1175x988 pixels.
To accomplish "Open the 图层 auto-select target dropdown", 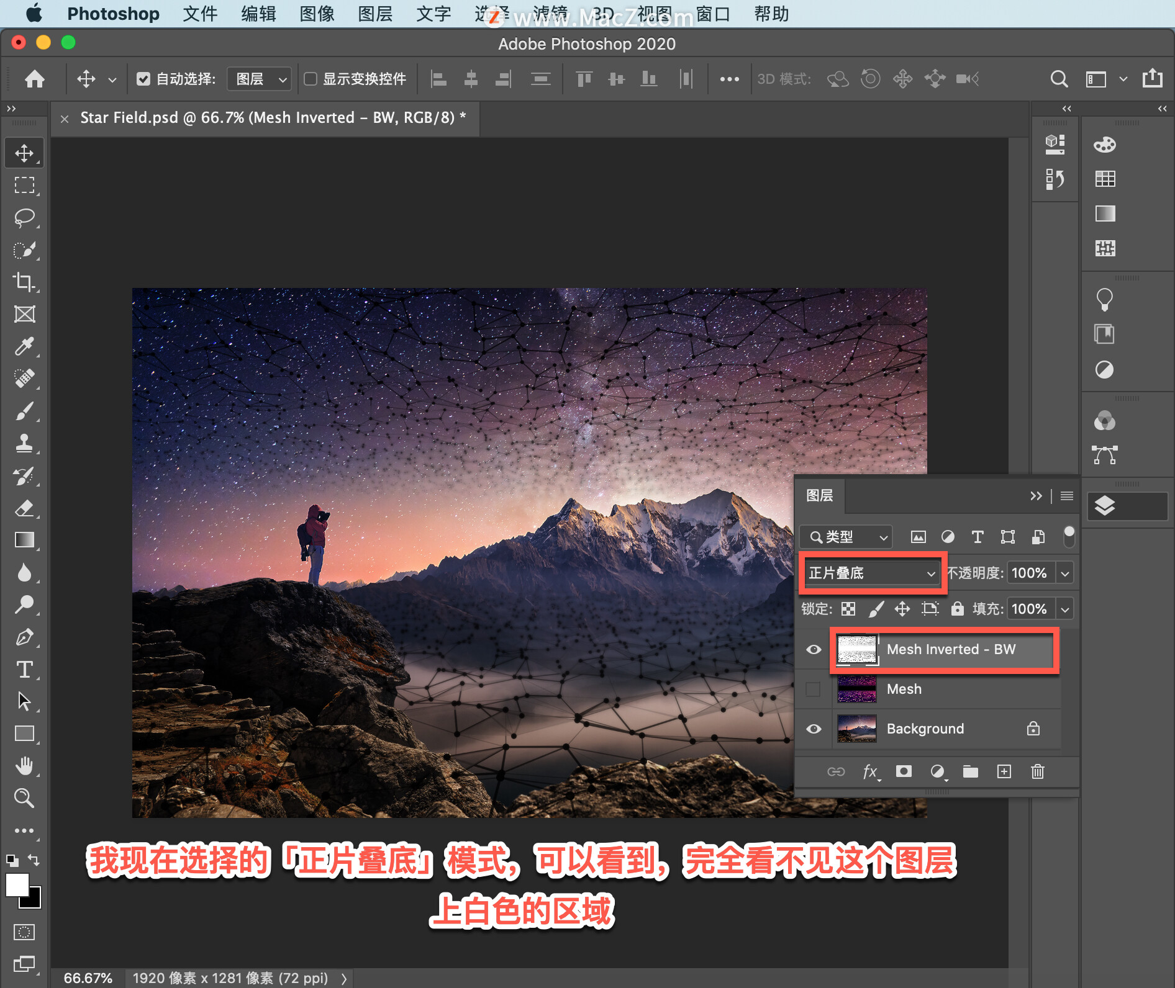I will 260,79.
